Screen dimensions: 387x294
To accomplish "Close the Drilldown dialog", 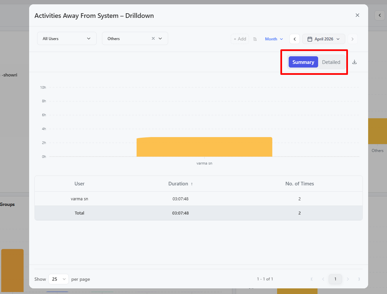I will point(357,15).
